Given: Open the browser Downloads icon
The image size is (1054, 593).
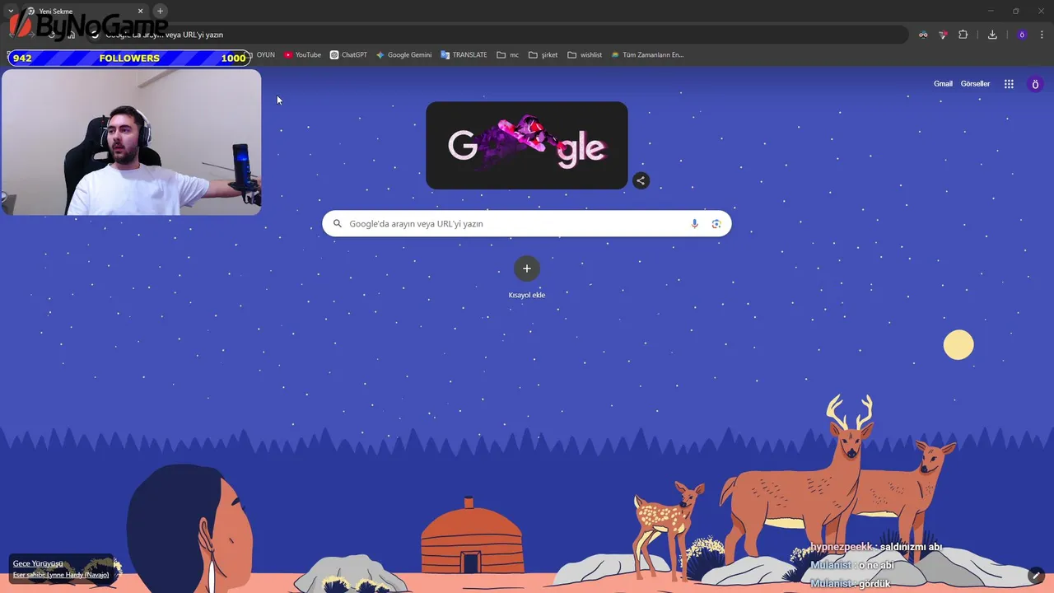Looking at the screenshot, I should coord(992,35).
